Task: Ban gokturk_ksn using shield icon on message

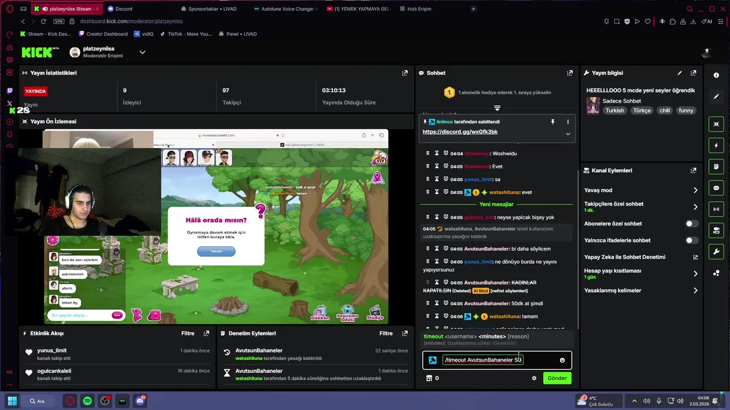Action: [x=446, y=217]
